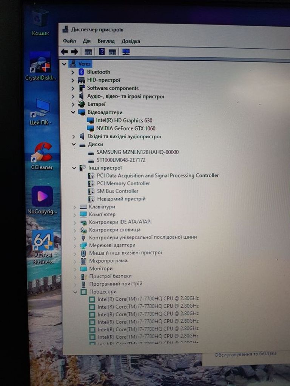This screenshot has height=386, width=290.
Task: Click the Невідомий пристрій warning icon
Action: 91,199
